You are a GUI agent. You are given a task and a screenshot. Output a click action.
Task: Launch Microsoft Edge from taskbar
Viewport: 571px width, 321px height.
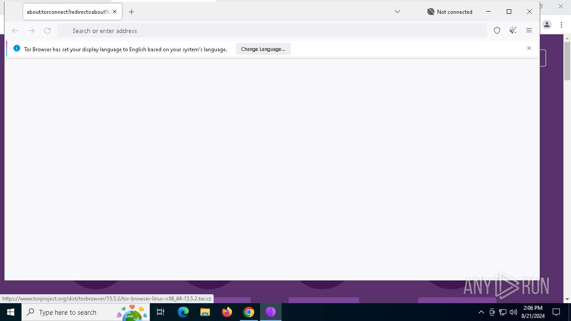click(x=183, y=312)
